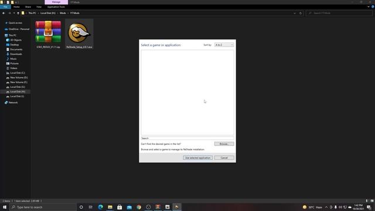Open 3D Objects in navigation pane
The image size is (375, 211).
click(x=16, y=40)
